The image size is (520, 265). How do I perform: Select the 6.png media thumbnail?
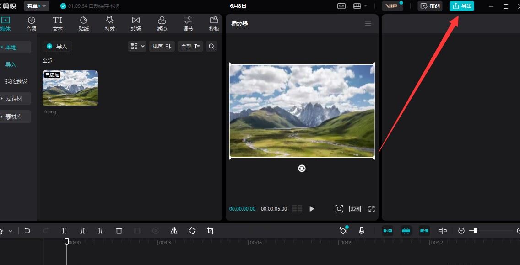click(70, 88)
